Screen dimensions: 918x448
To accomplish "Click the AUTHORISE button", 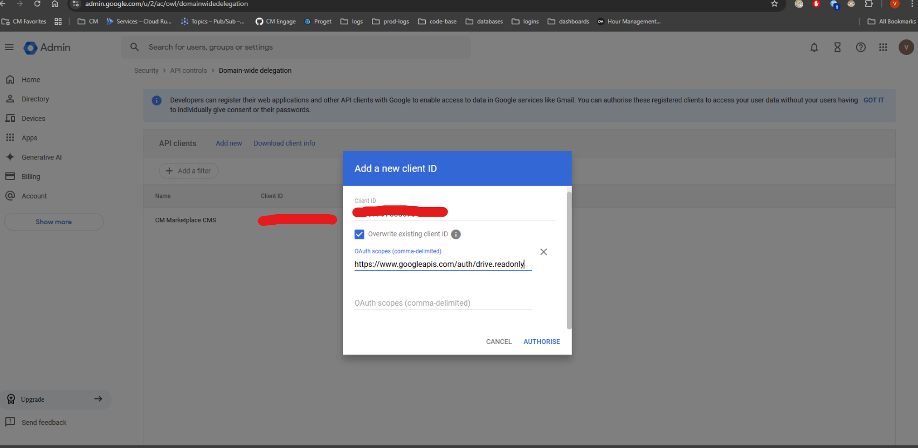I will pyautogui.click(x=542, y=342).
